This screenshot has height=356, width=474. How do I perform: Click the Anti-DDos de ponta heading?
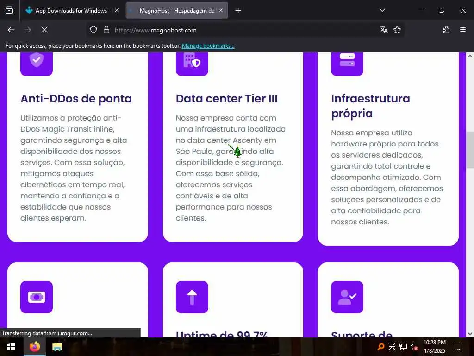pos(76,99)
